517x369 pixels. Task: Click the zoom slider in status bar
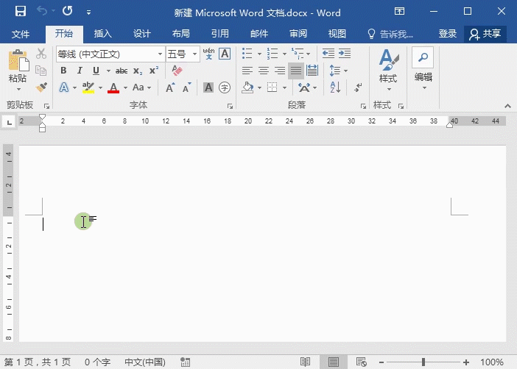(423, 362)
